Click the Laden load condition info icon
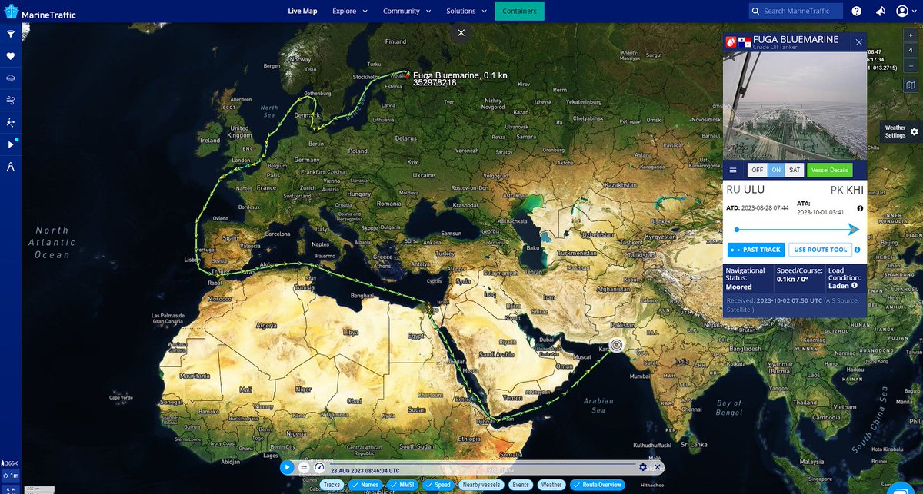 tap(855, 285)
